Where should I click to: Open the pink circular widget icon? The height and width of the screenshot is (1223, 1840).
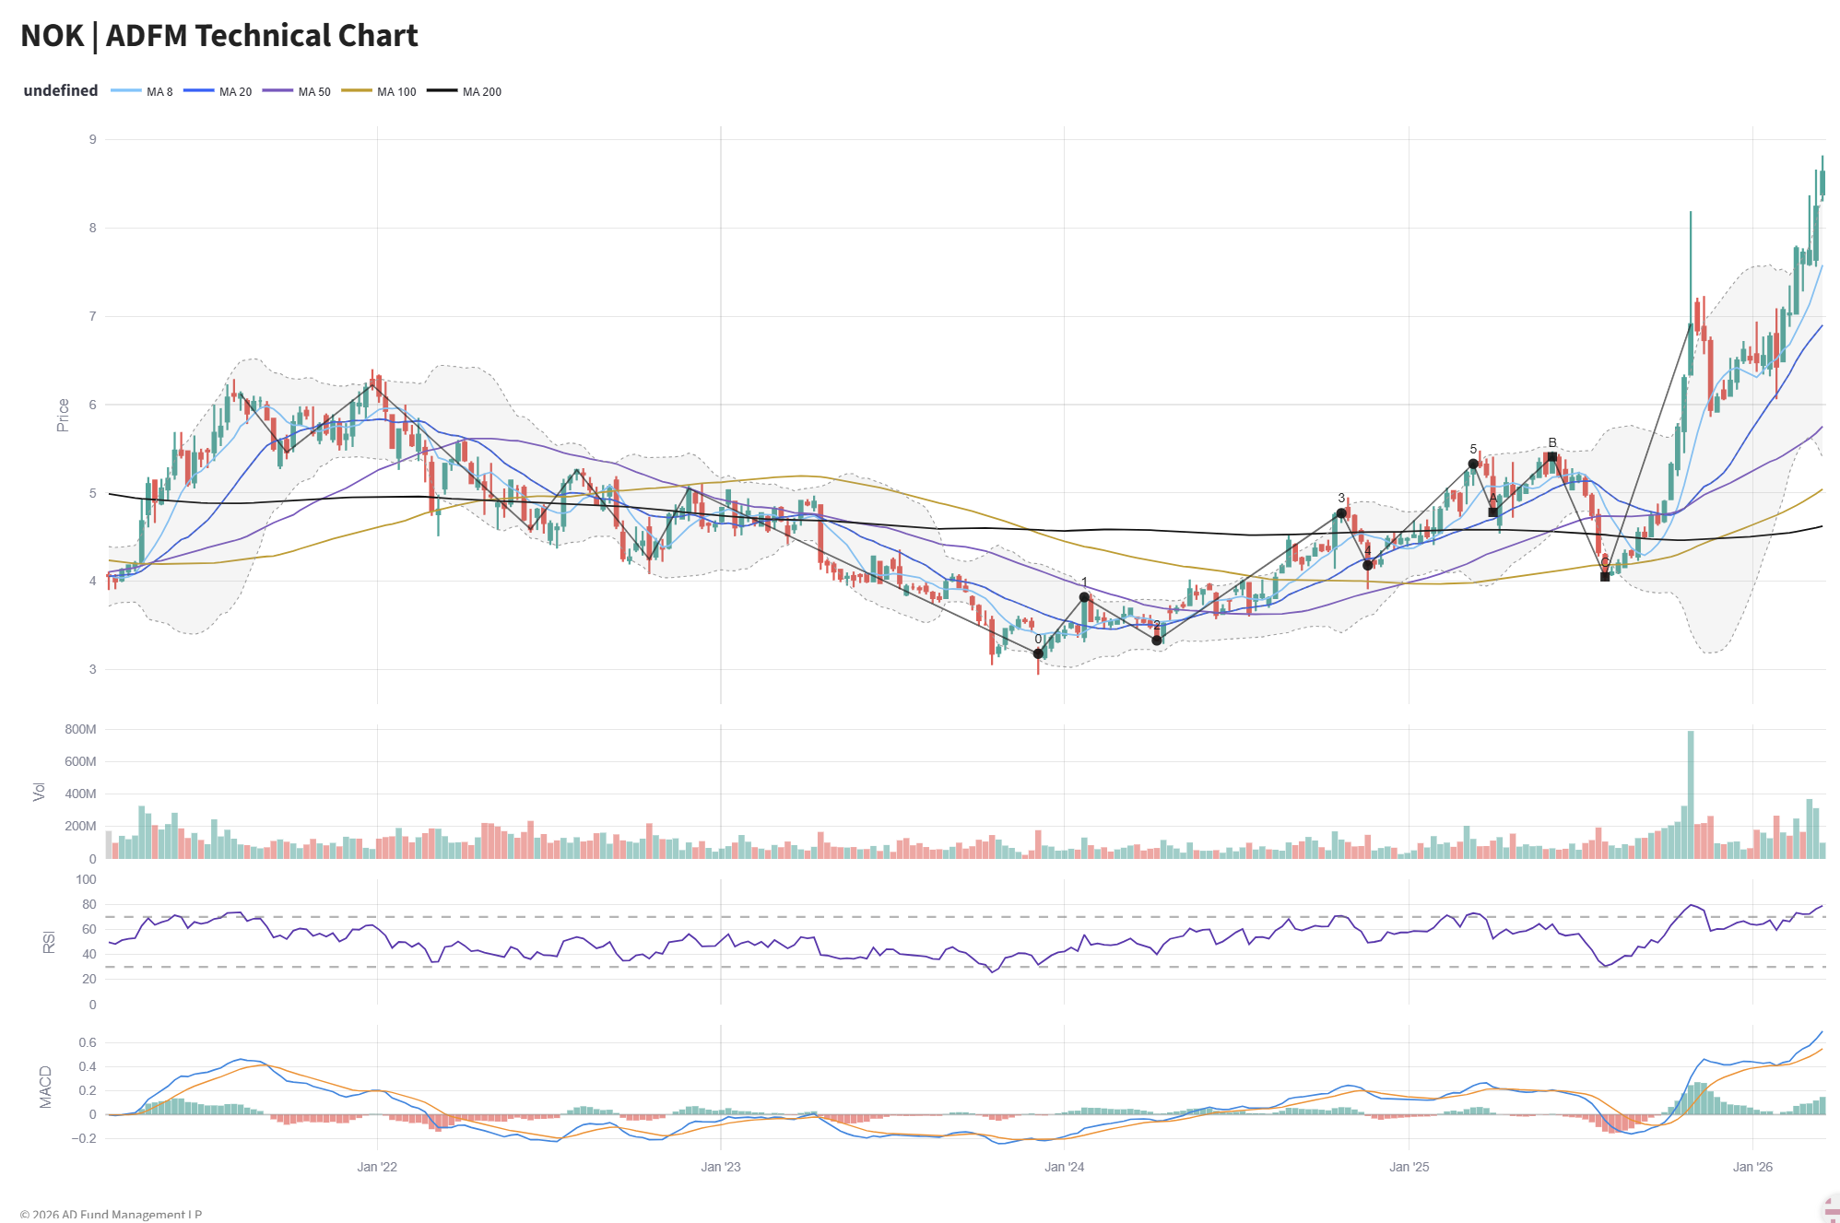[x=1831, y=1209]
